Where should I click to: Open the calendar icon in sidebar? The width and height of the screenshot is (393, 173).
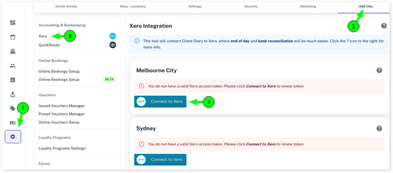click(13, 37)
